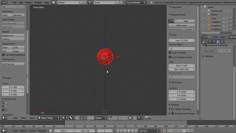Open the Global orientation dropdown
The height and width of the screenshot is (133, 236).
[x=101, y=118]
